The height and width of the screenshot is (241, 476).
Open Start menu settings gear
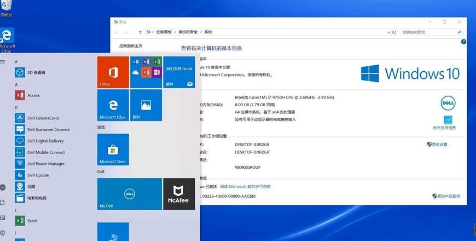[x=3, y=233]
